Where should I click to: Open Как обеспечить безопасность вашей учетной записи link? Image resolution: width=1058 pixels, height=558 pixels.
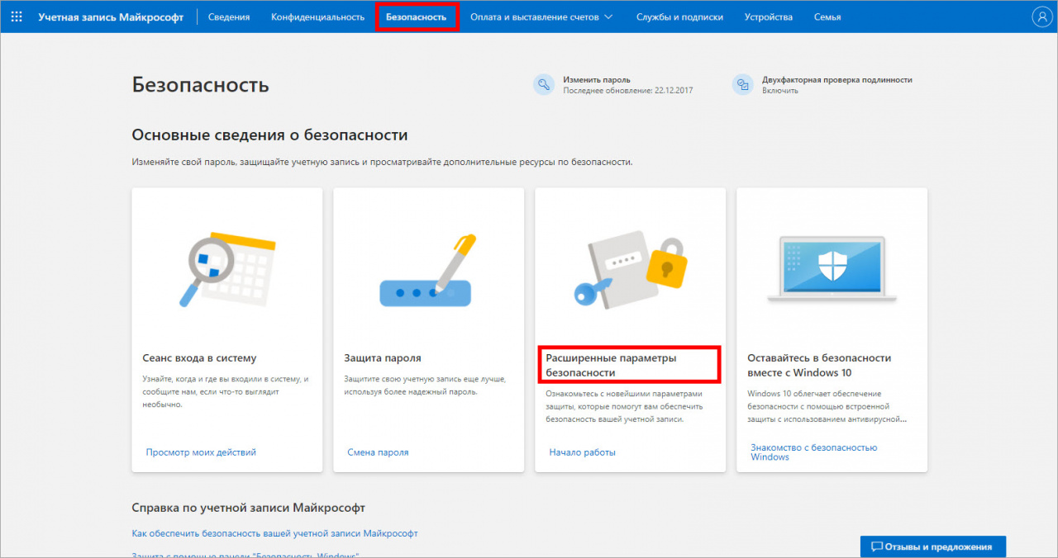tap(274, 533)
